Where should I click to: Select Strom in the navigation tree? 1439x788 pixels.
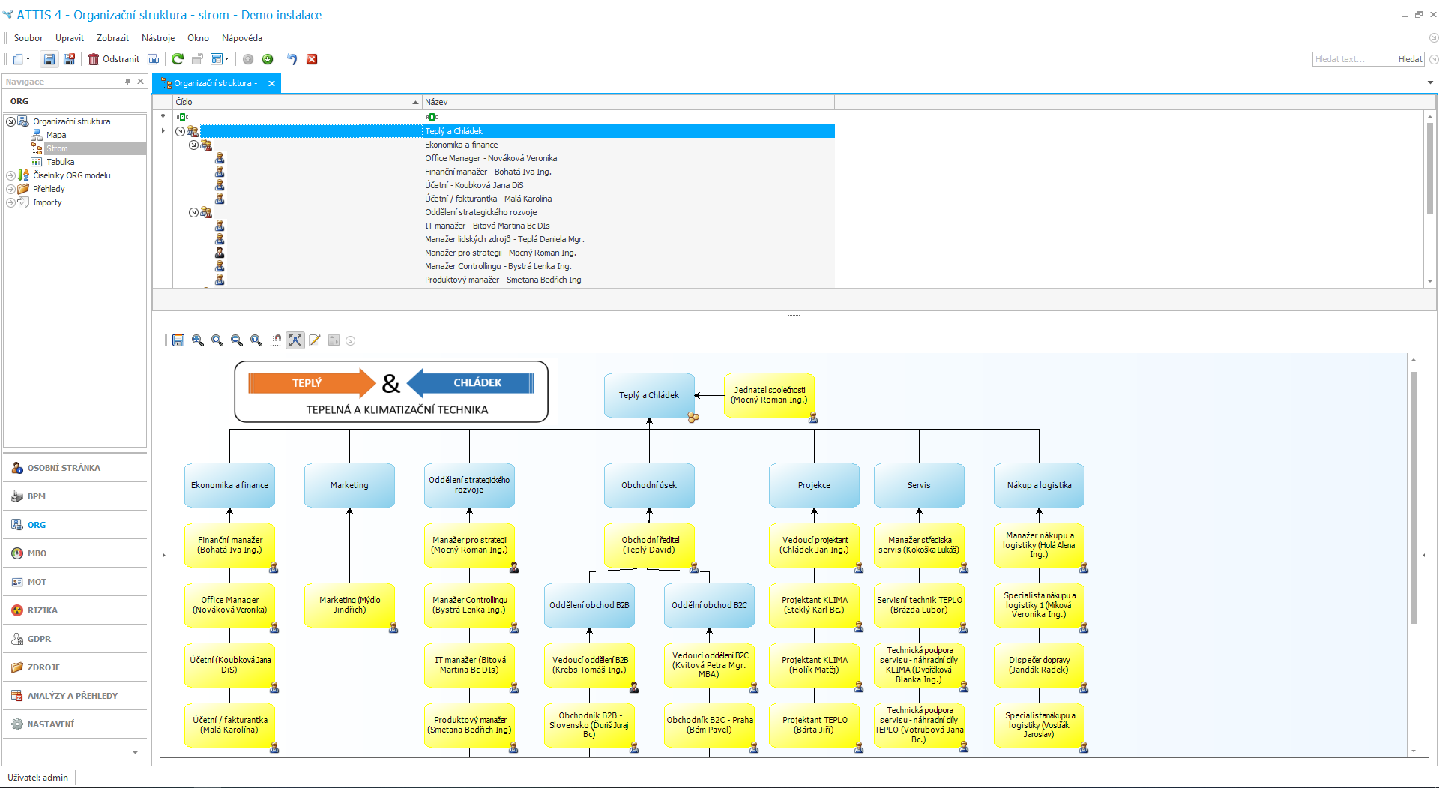point(57,148)
